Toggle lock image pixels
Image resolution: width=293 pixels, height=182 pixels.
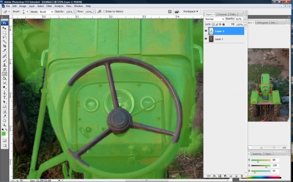[216, 24]
